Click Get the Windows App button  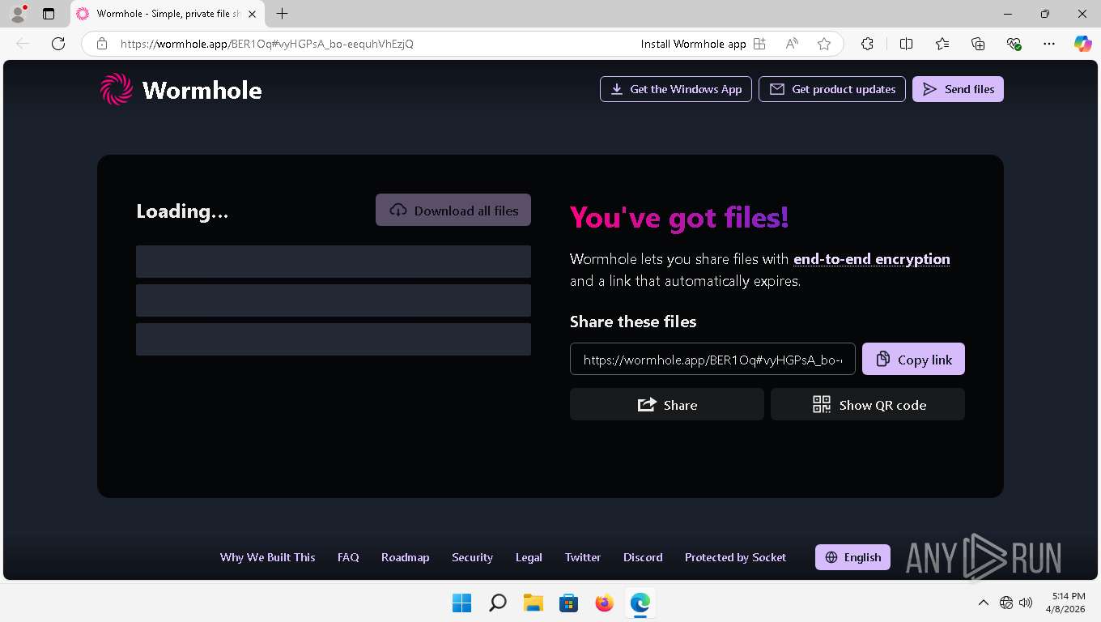tap(676, 89)
